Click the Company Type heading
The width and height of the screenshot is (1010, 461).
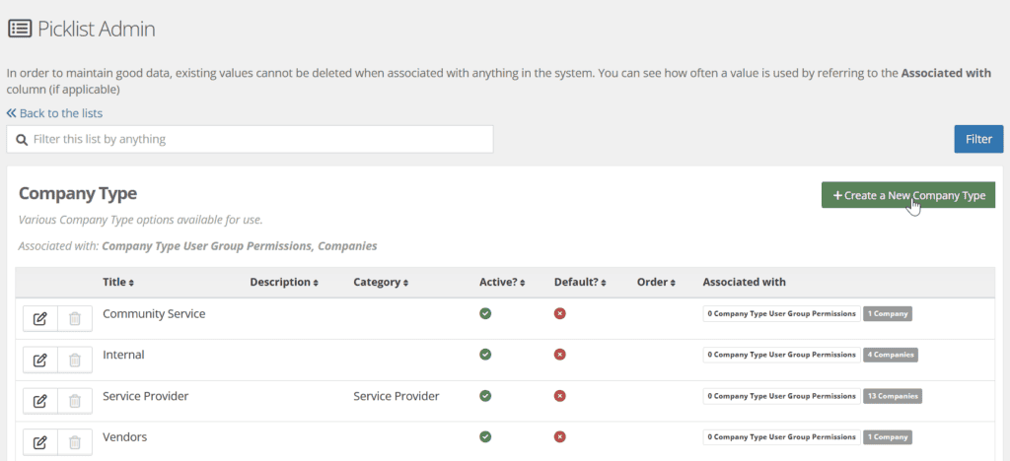[x=78, y=193]
